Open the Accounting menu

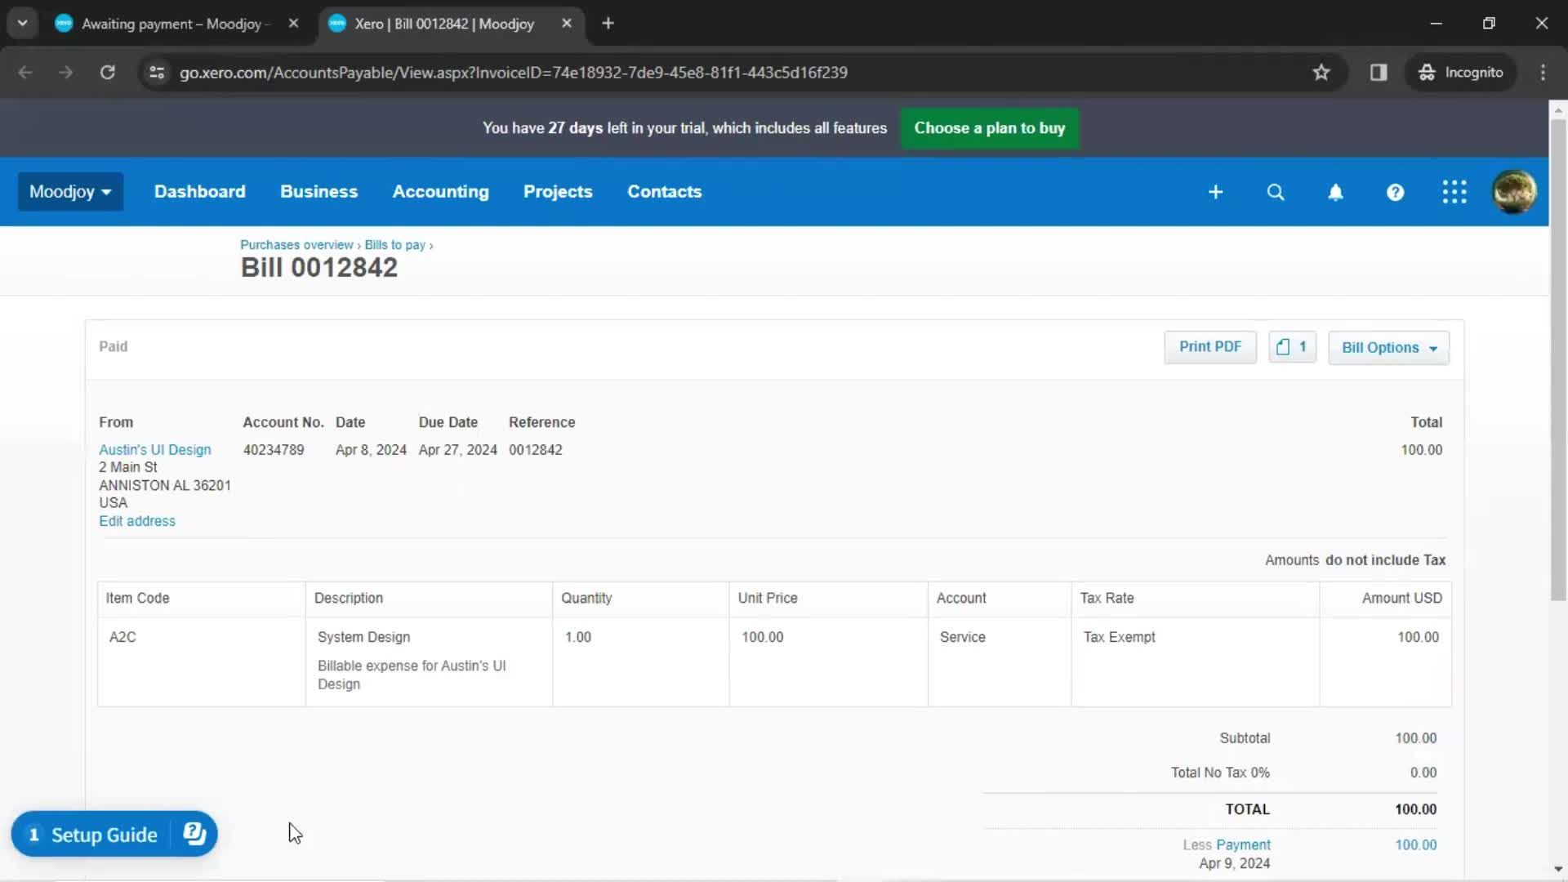(440, 192)
